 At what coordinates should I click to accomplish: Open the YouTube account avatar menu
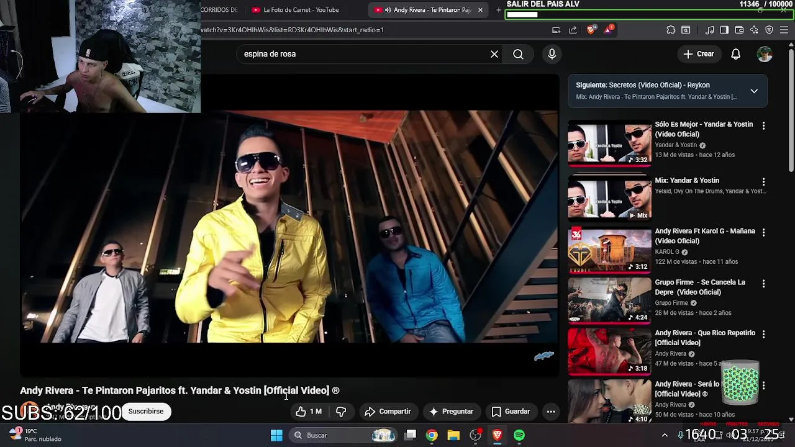point(765,54)
